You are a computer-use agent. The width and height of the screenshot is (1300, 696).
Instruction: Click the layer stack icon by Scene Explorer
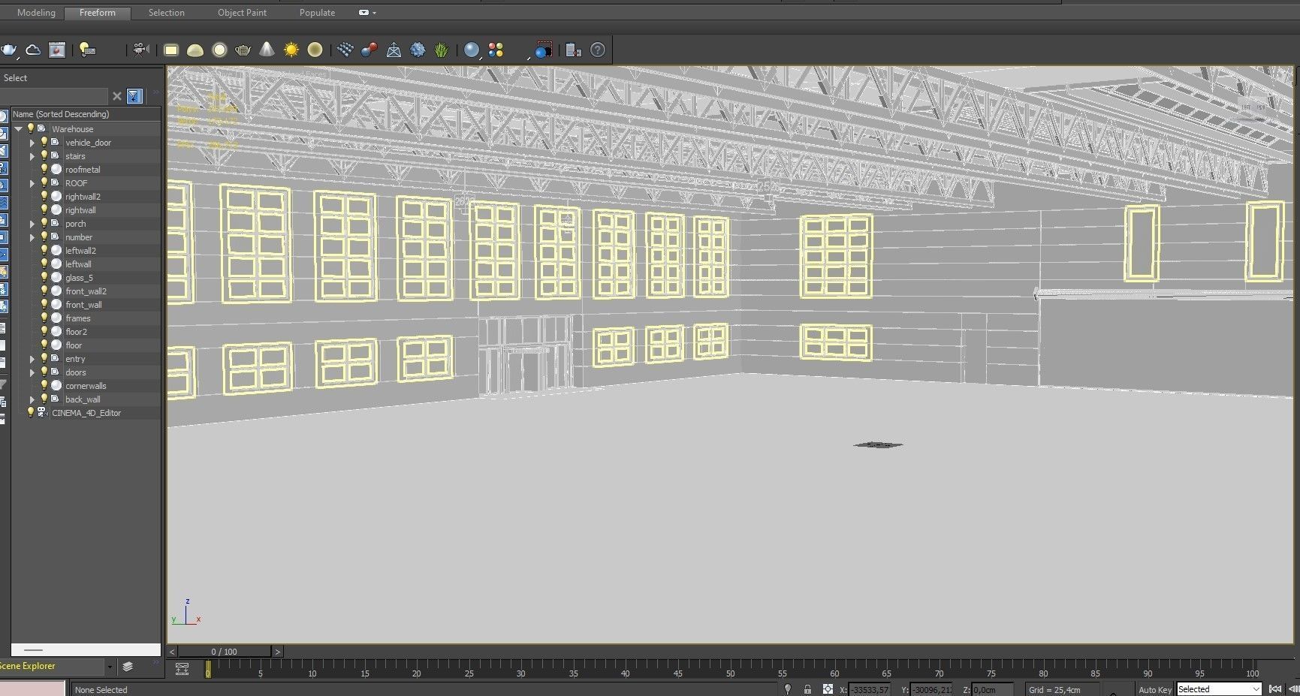pyautogui.click(x=128, y=666)
